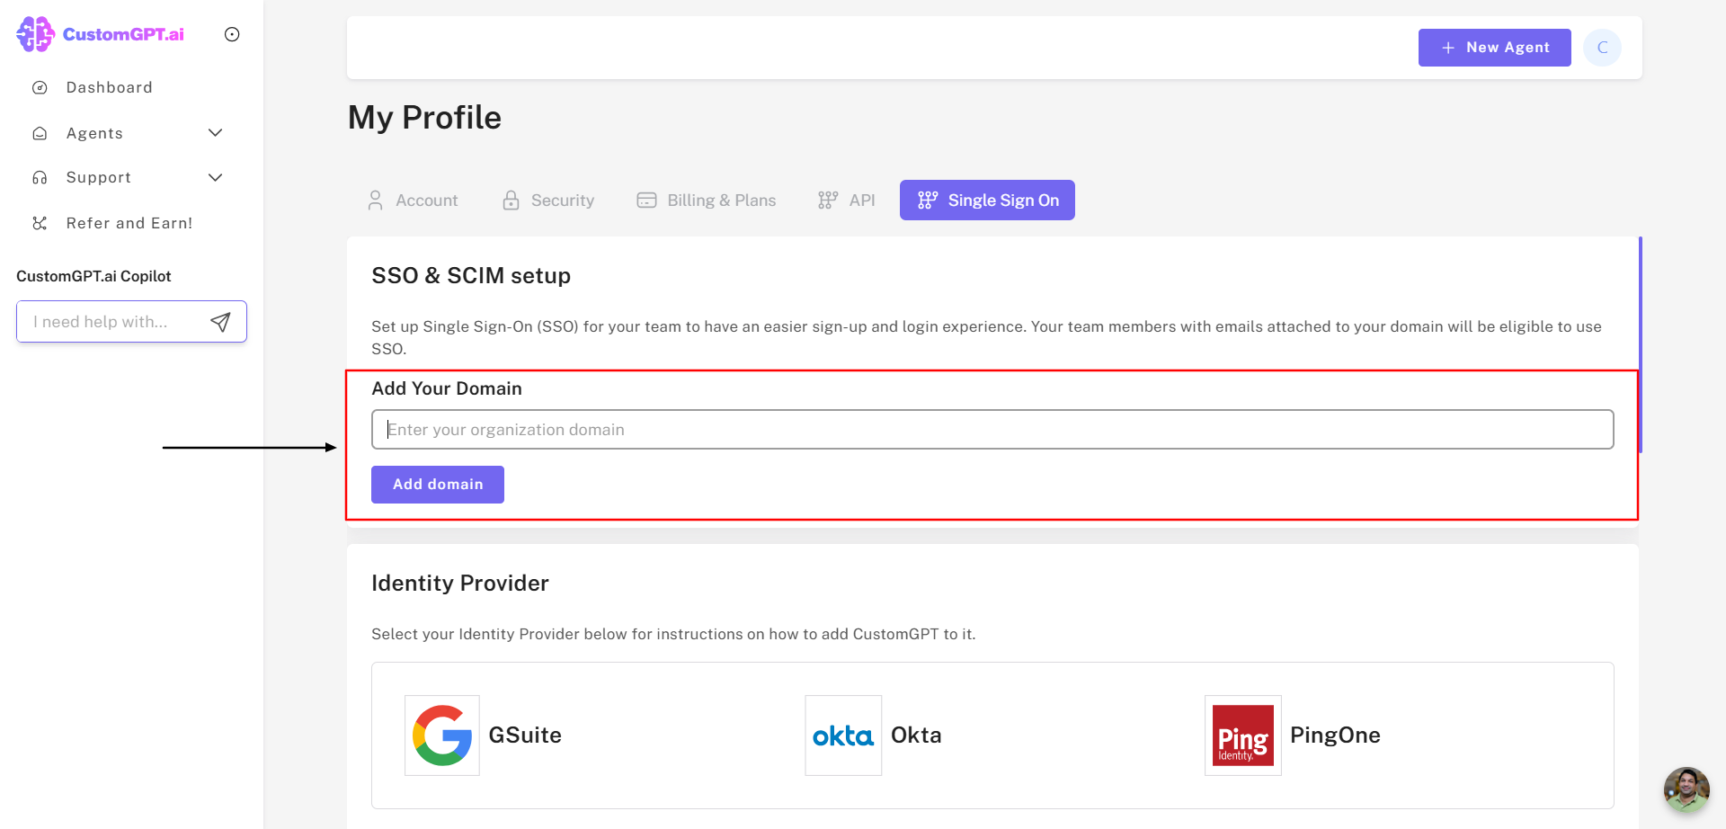Send Copilot message with paper plane icon
The width and height of the screenshot is (1726, 829).
coord(220,322)
